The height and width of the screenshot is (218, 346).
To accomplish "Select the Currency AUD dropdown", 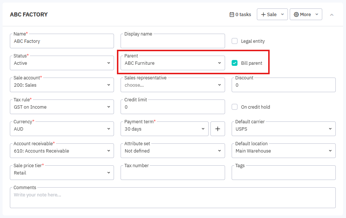I will (x=62, y=129).
